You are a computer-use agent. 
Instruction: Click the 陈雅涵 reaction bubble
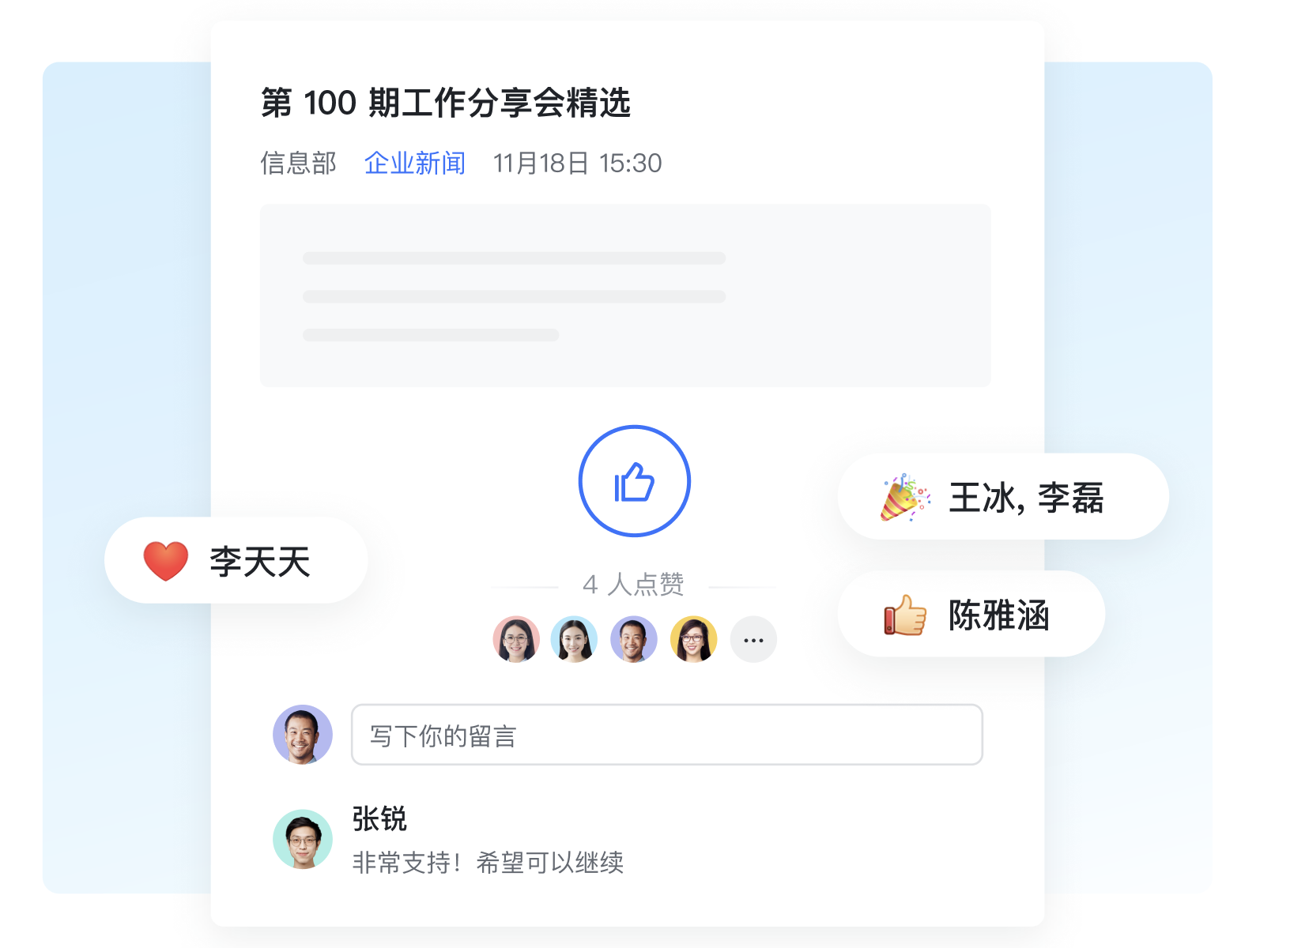[x=971, y=614]
